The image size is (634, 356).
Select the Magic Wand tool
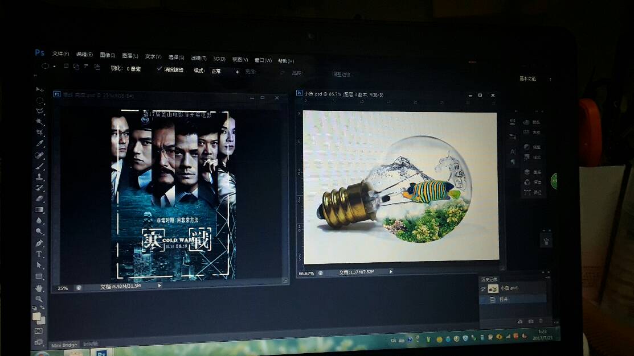[x=40, y=122]
